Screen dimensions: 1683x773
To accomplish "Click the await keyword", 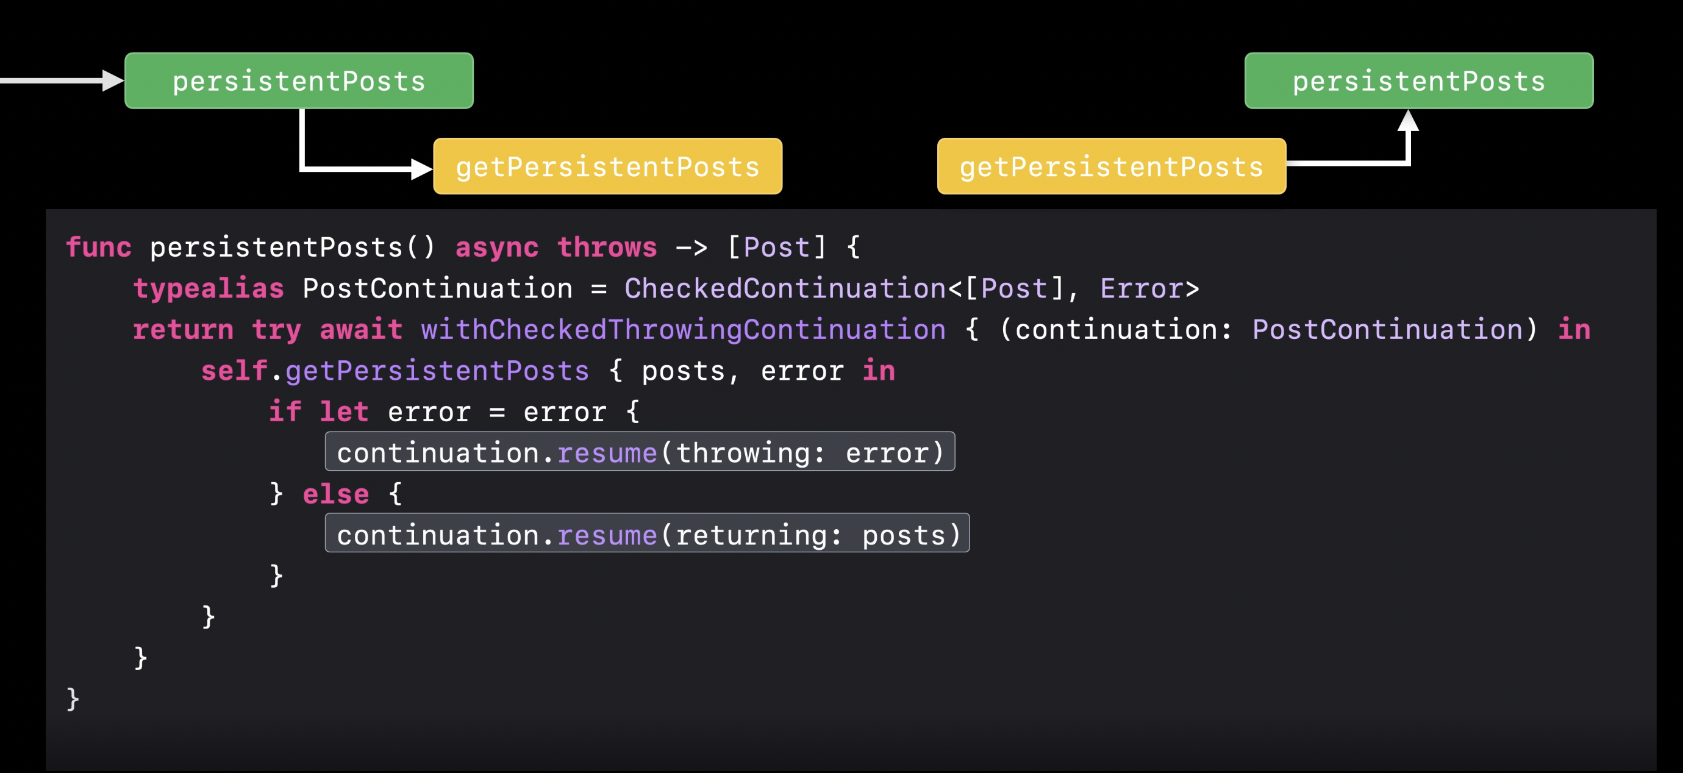I will pyautogui.click(x=360, y=330).
